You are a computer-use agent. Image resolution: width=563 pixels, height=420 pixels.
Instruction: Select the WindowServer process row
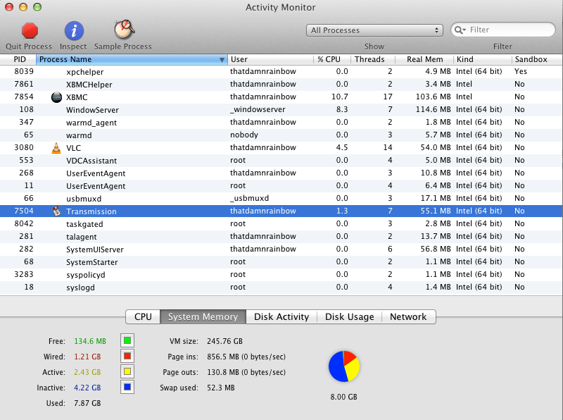pos(281,110)
